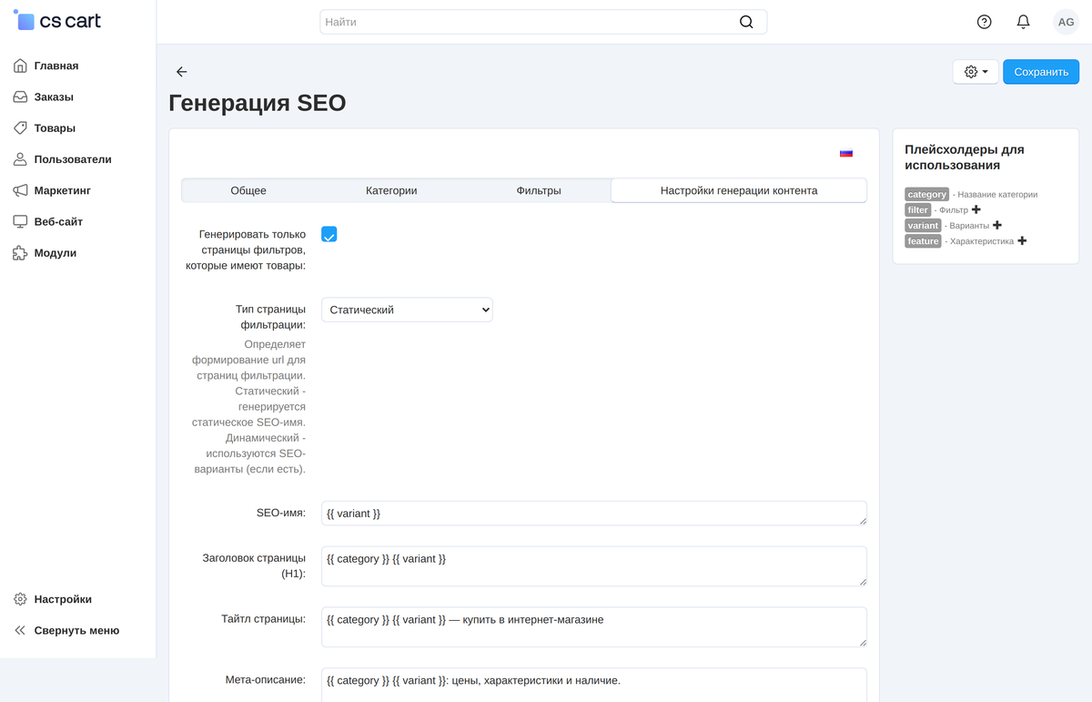Click the plus icon next to Характеристика
Image resolution: width=1092 pixels, height=702 pixels.
[x=1022, y=240]
